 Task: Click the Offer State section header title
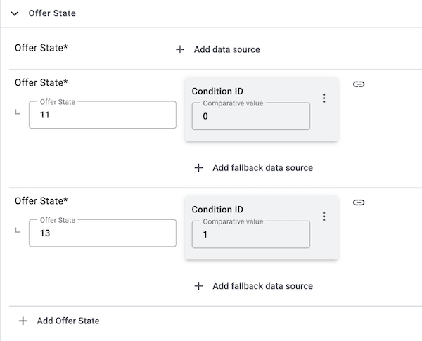[52, 13]
